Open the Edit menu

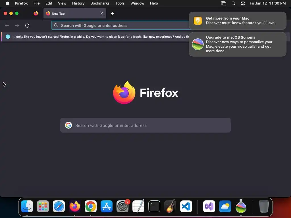point(49,3)
